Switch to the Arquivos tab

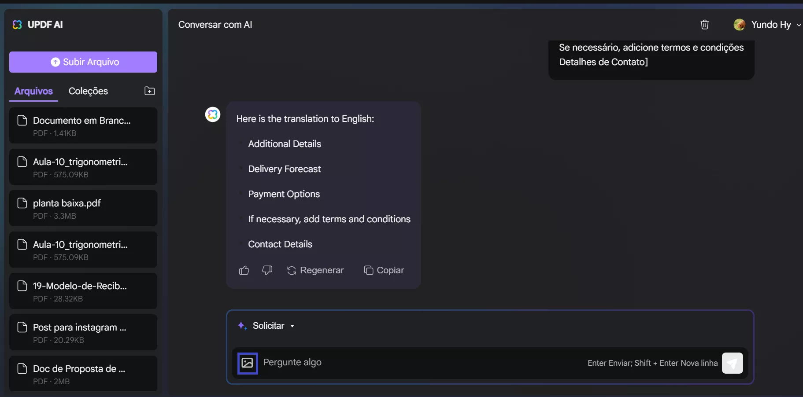(33, 91)
